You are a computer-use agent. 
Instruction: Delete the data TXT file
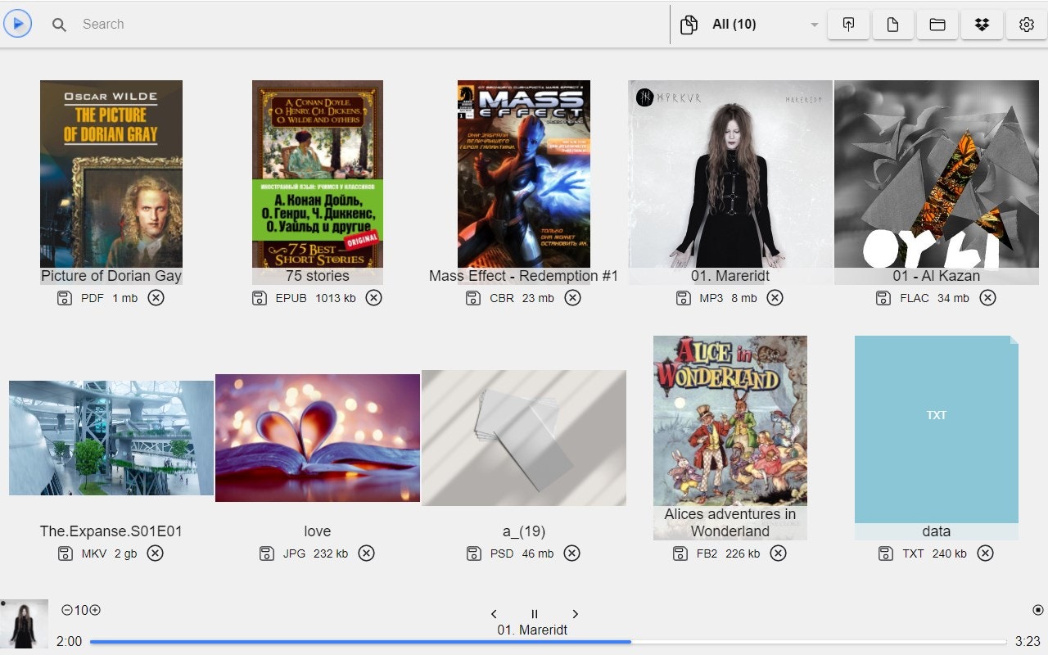(985, 553)
